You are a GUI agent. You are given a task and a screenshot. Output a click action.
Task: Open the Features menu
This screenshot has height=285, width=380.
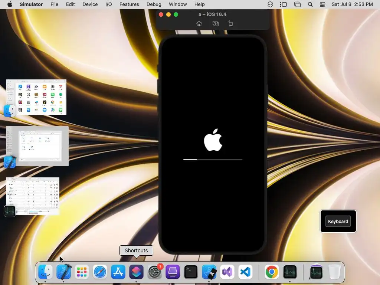129,4
